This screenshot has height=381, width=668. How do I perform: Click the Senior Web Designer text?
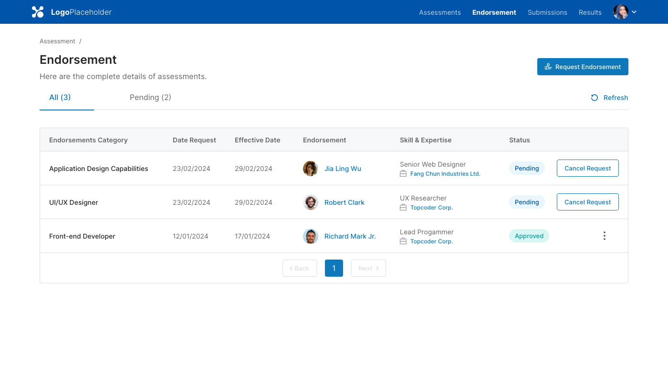coord(433,164)
